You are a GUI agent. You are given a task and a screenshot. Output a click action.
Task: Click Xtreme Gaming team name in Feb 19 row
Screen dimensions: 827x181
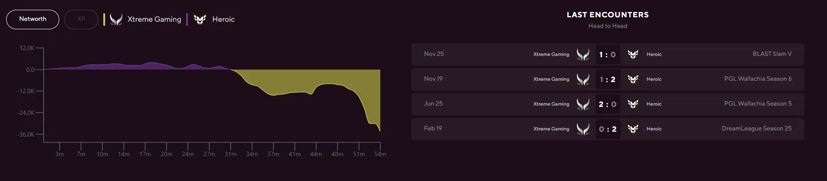pos(551,129)
